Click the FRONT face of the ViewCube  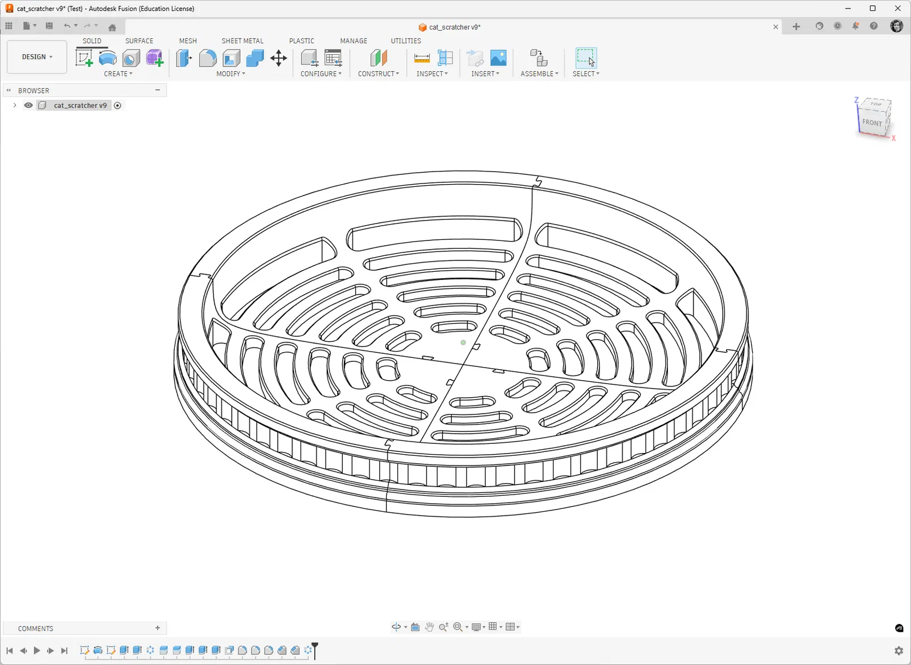(x=872, y=123)
